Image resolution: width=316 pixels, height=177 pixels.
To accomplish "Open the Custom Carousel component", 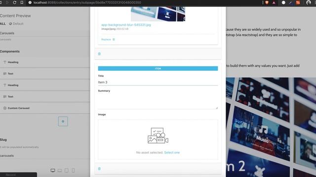I will (x=45, y=108).
